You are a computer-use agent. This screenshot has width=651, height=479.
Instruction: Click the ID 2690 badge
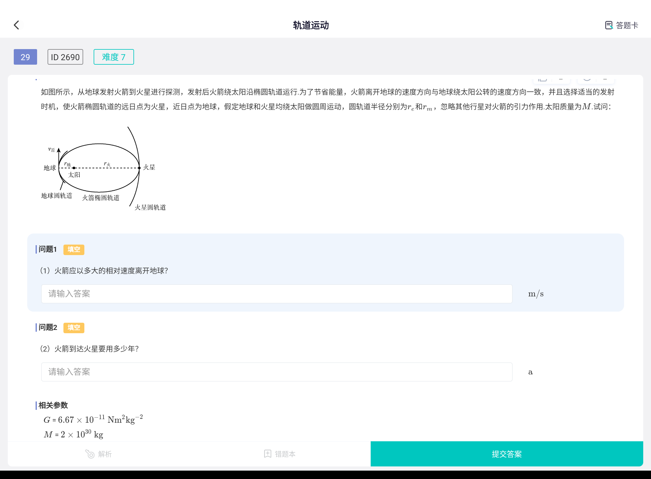click(x=65, y=57)
